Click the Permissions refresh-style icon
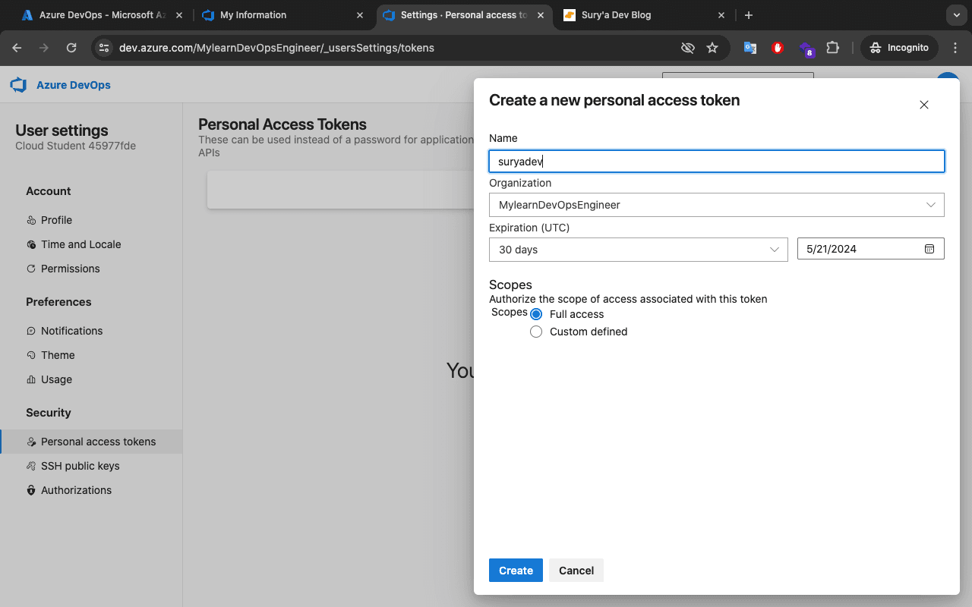972x607 pixels. click(x=31, y=269)
